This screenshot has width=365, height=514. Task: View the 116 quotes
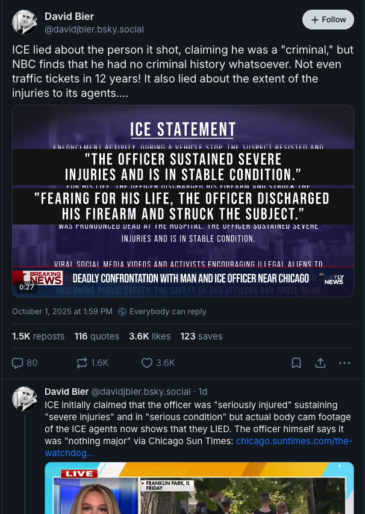coord(96,336)
